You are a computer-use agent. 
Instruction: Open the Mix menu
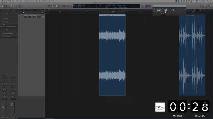pyautogui.click(x=36, y=1)
